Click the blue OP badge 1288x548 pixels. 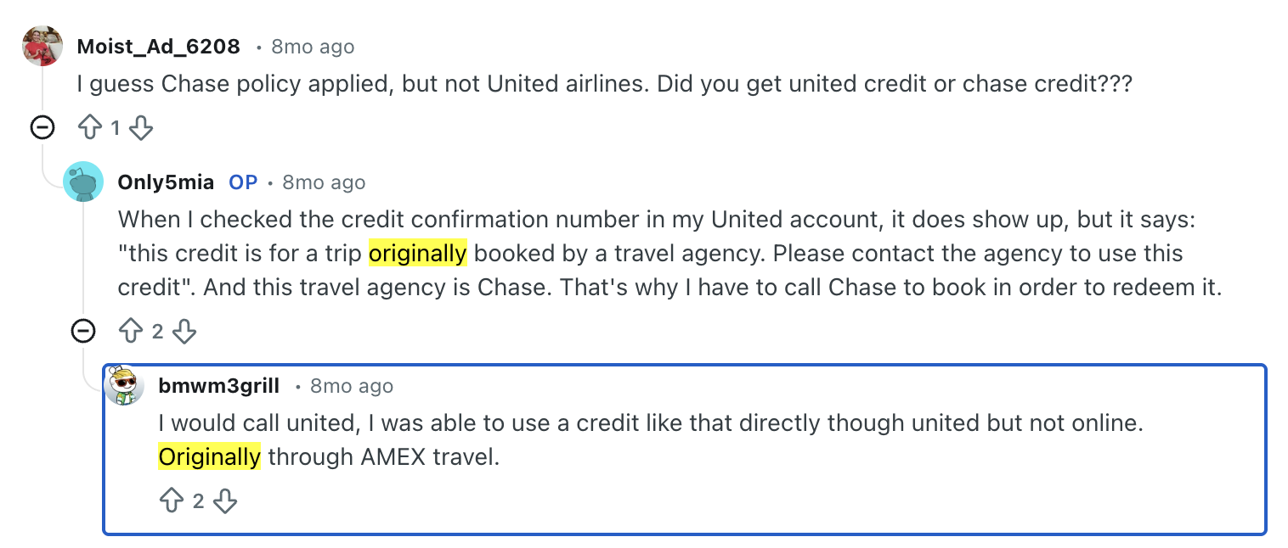tap(243, 182)
